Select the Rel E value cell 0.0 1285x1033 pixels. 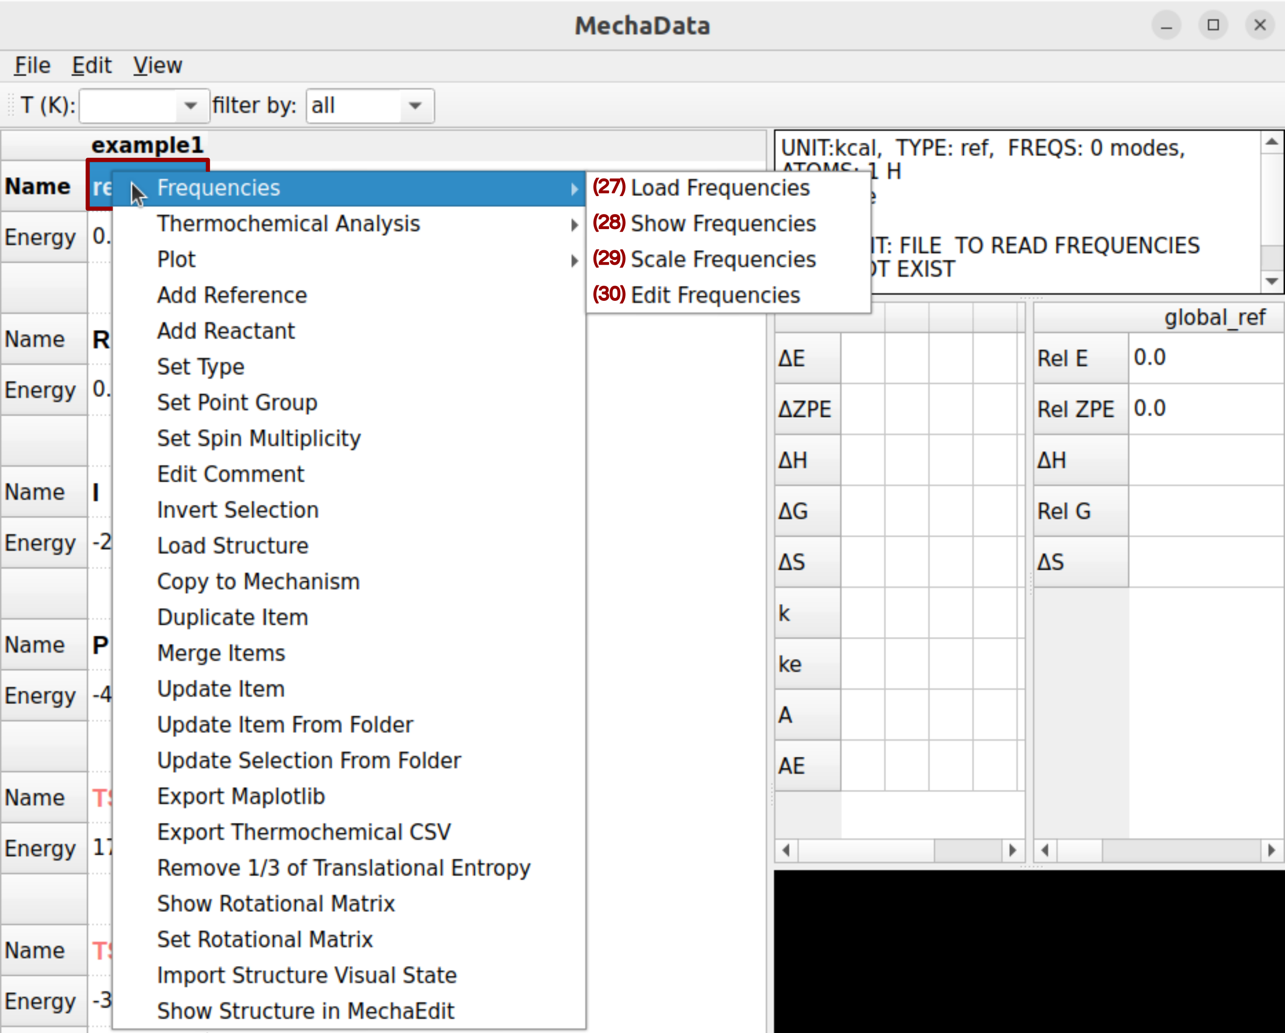[1206, 357]
